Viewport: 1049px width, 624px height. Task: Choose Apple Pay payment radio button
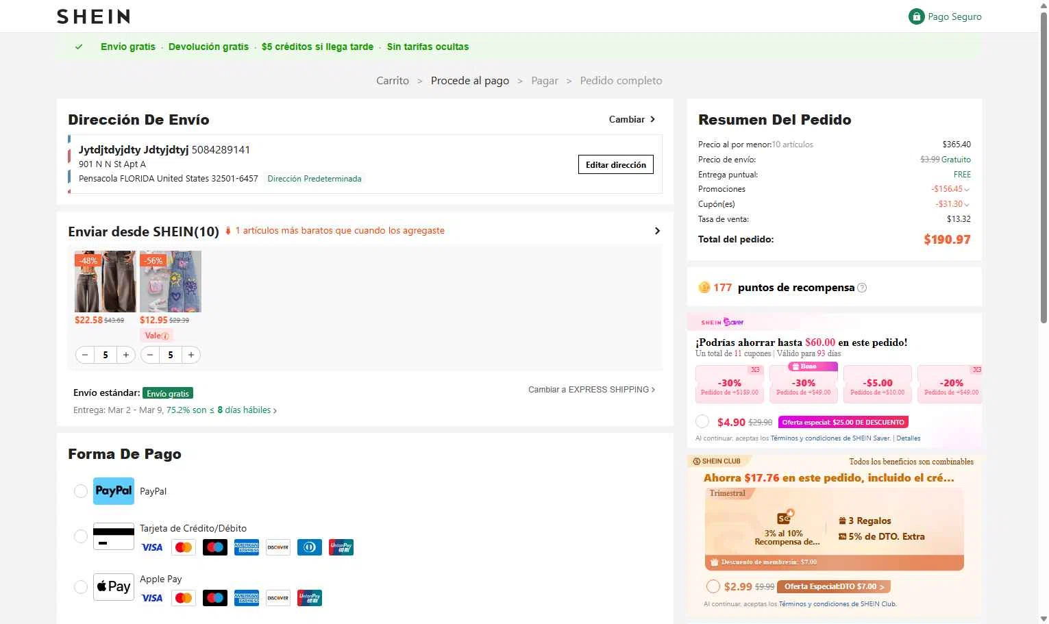(81, 587)
